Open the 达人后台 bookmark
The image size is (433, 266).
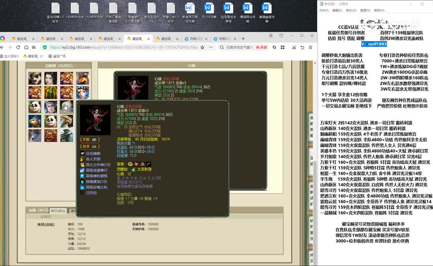coord(10,56)
